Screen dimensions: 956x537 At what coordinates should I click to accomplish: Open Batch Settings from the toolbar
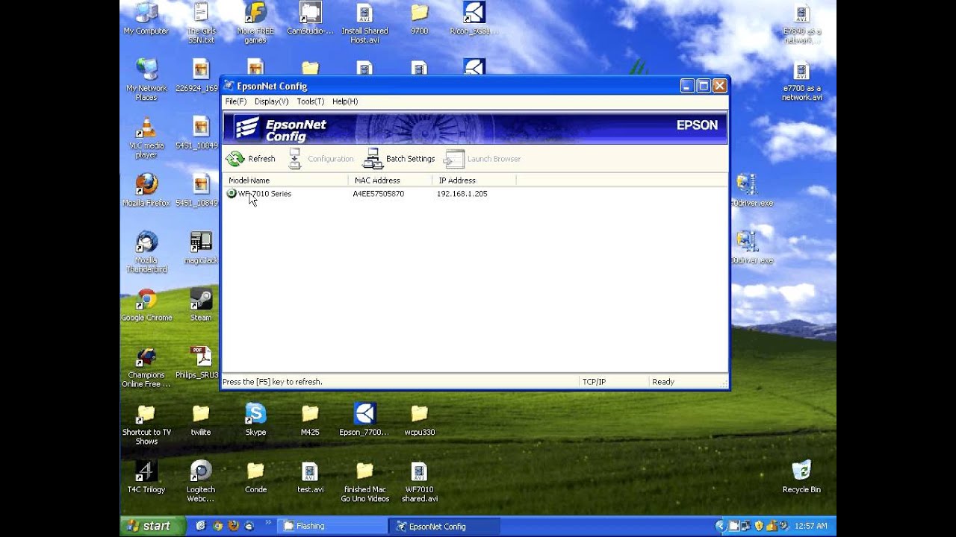[x=399, y=159]
